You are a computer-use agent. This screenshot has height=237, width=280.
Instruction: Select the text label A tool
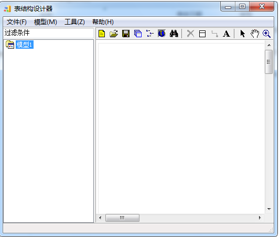coord(226,34)
